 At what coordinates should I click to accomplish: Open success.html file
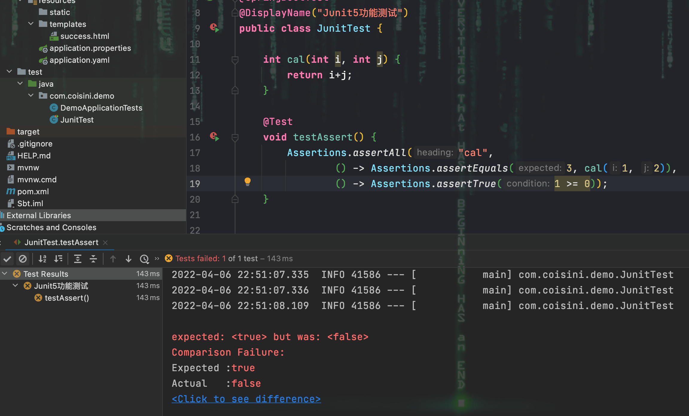click(x=85, y=36)
